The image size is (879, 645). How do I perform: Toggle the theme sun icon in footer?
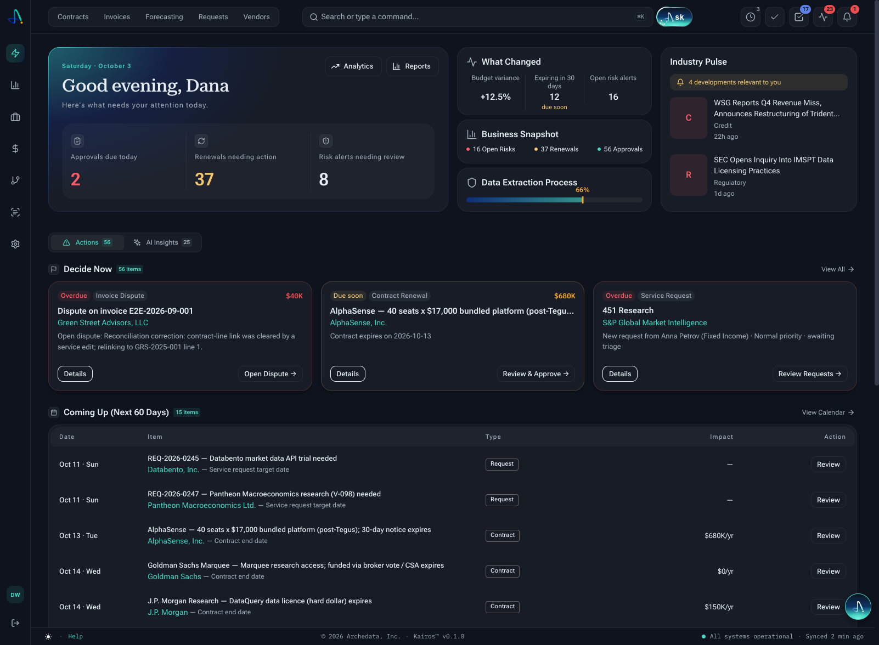click(48, 637)
